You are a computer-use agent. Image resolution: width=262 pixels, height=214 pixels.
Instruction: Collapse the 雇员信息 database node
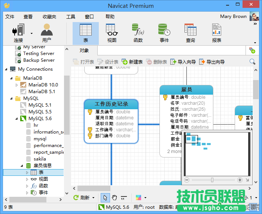pos(22,166)
